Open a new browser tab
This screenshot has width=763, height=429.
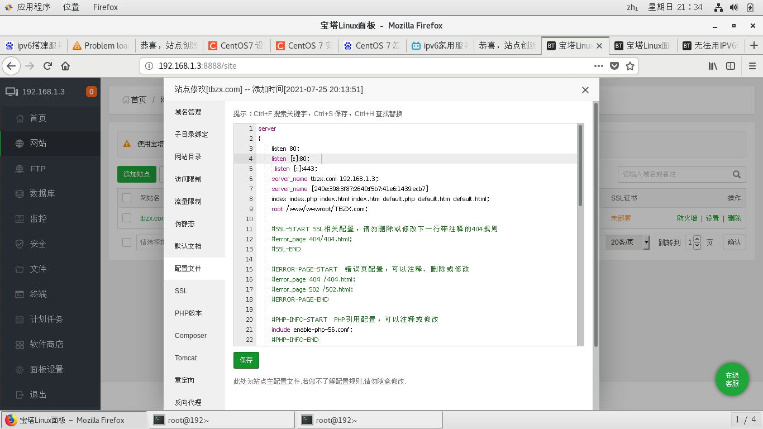click(754, 46)
